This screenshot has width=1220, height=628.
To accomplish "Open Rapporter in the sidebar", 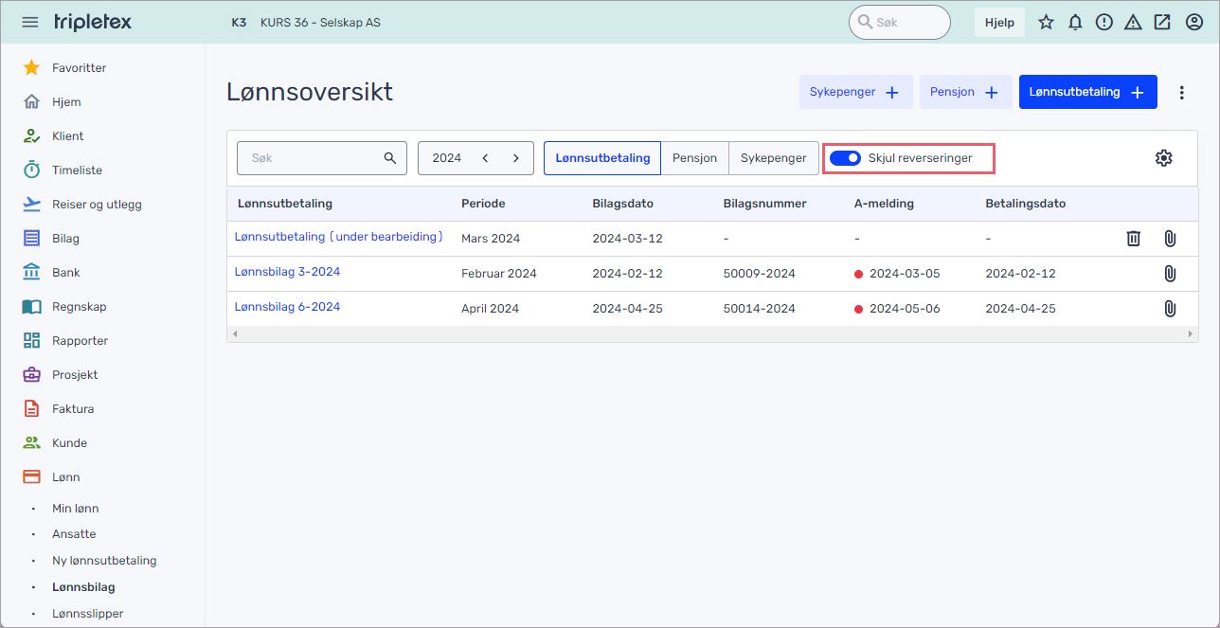I will (x=65, y=341).
